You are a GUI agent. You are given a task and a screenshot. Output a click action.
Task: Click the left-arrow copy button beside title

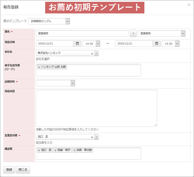(133, 34)
